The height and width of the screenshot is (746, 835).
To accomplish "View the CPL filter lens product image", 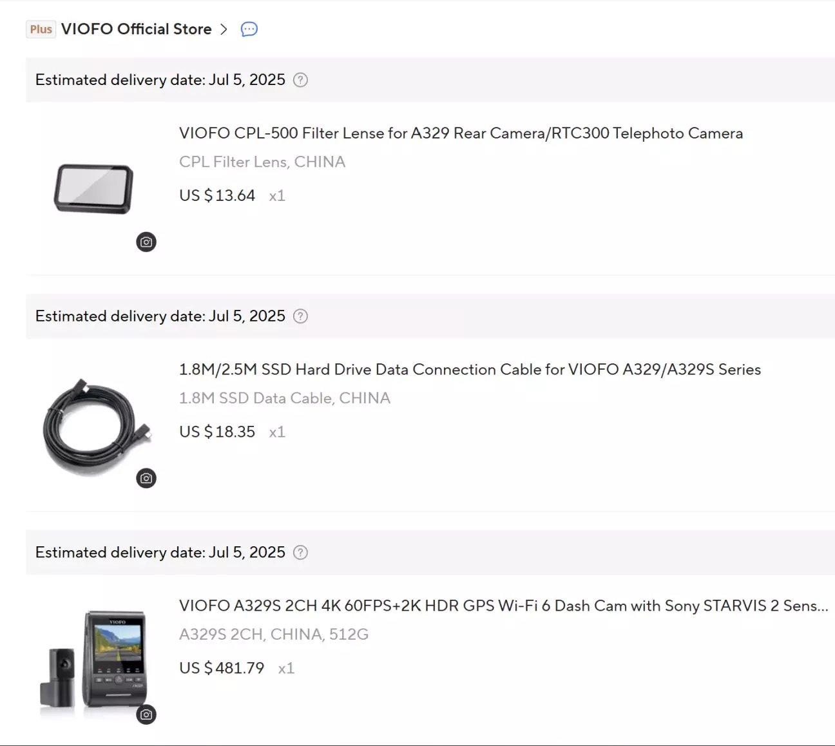I will pos(94,189).
